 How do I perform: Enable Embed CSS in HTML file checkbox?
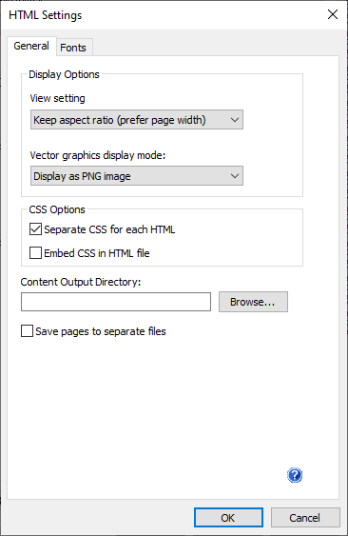pos(35,253)
